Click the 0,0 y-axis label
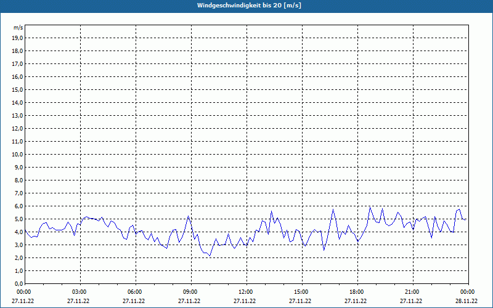This screenshot has height=308, width=493. coord(19,284)
